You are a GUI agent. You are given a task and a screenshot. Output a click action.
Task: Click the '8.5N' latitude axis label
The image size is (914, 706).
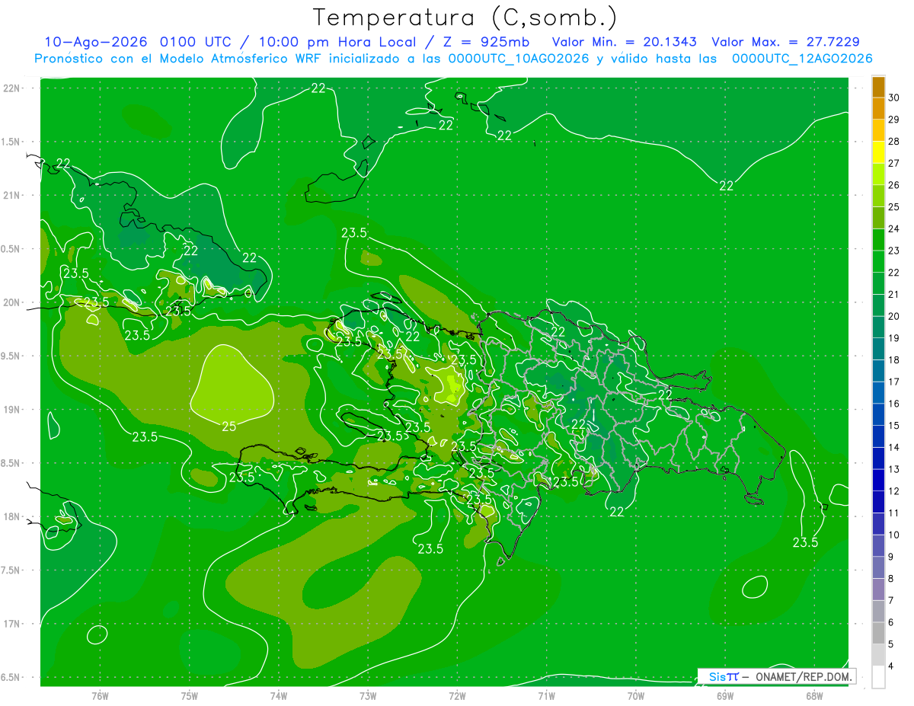[x=12, y=463]
